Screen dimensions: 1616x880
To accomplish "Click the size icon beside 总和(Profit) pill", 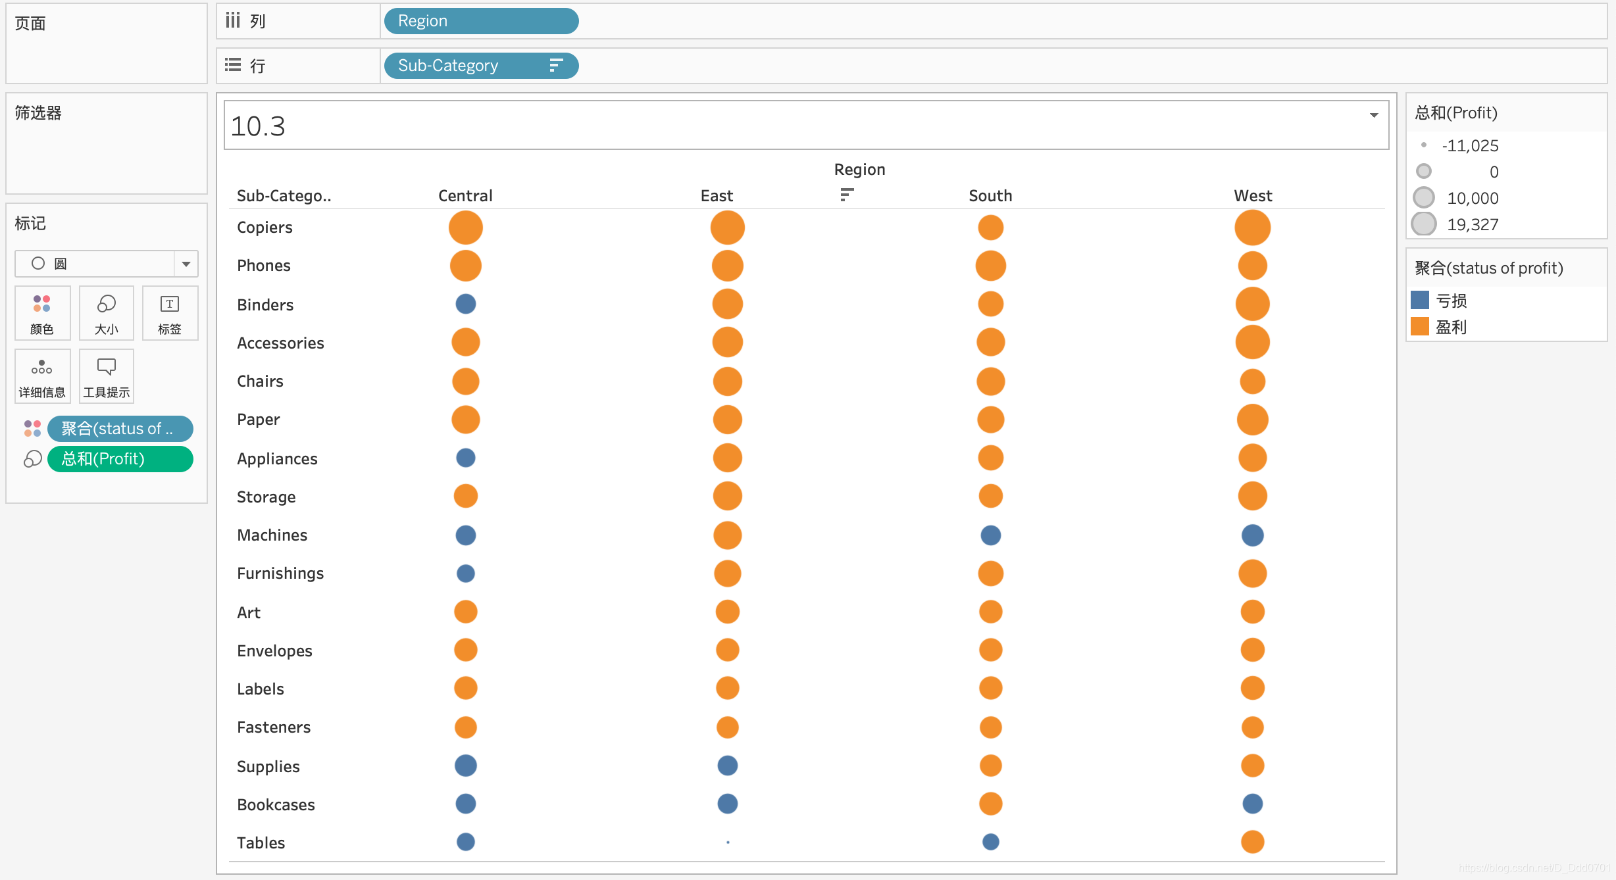I will (32, 459).
